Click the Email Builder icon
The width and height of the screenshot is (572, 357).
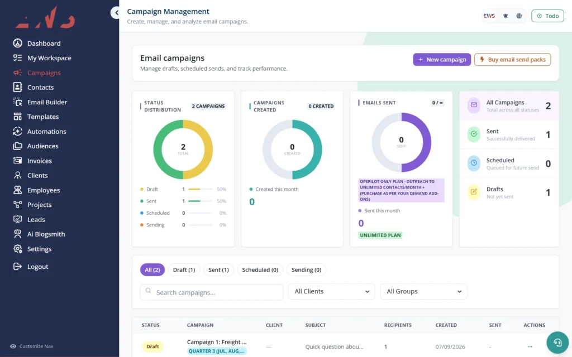tap(17, 102)
